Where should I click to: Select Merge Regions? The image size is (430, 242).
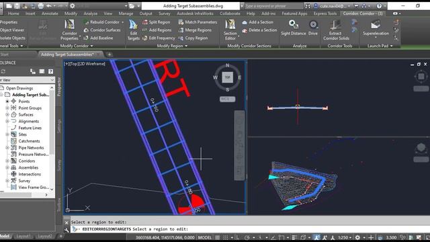point(195,30)
